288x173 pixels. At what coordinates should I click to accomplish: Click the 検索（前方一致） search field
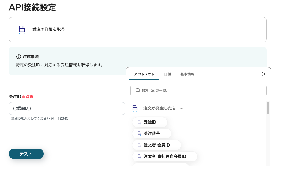(x=201, y=90)
